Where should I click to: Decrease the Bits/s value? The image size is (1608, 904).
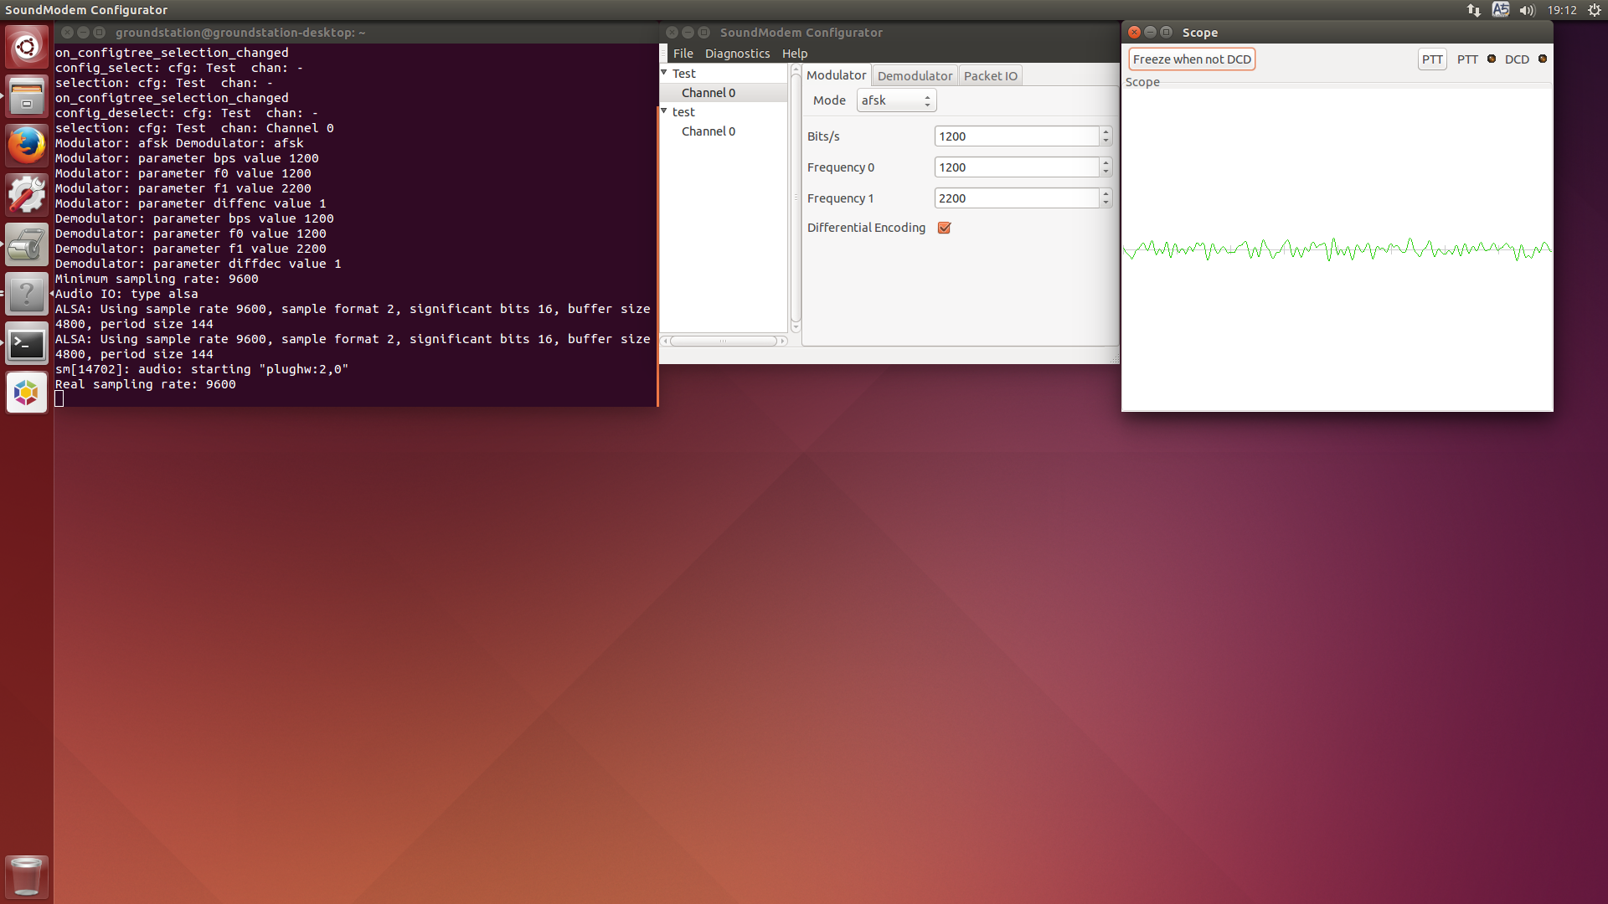[1105, 141]
